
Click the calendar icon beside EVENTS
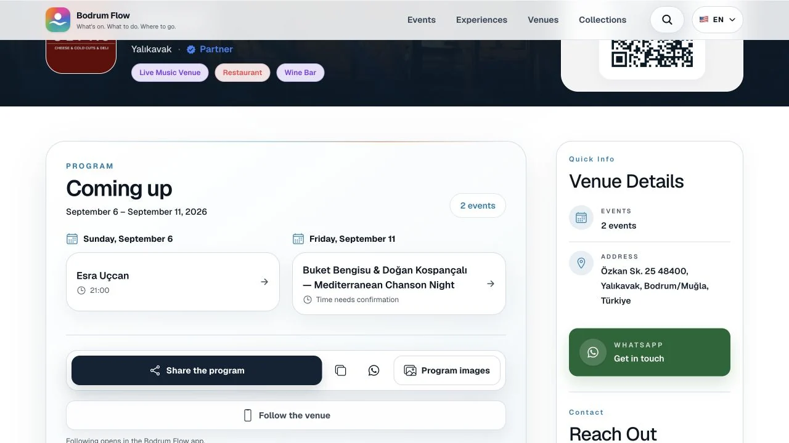581,217
